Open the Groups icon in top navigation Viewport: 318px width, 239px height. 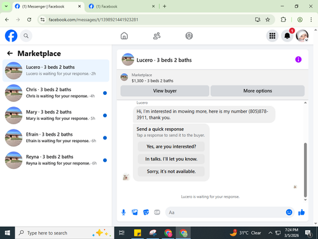click(189, 36)
